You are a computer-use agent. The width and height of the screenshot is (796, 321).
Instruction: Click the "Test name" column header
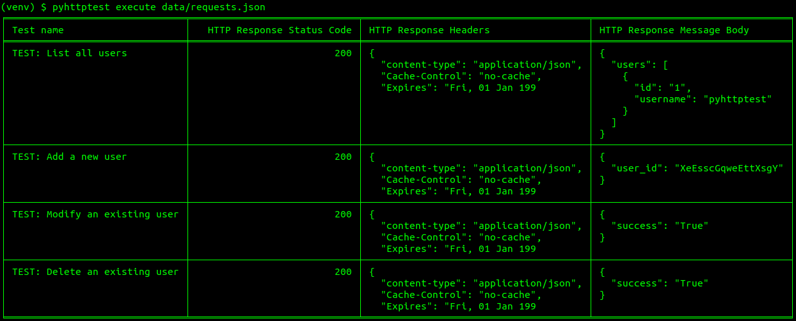(x=38, y=30)
